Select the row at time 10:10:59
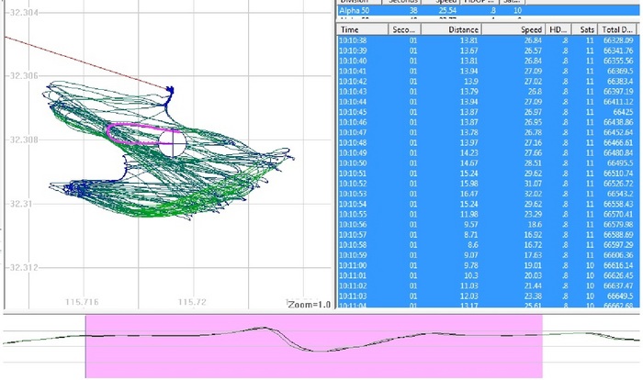The height and width of the screenshot is (380, 643). 488,255
